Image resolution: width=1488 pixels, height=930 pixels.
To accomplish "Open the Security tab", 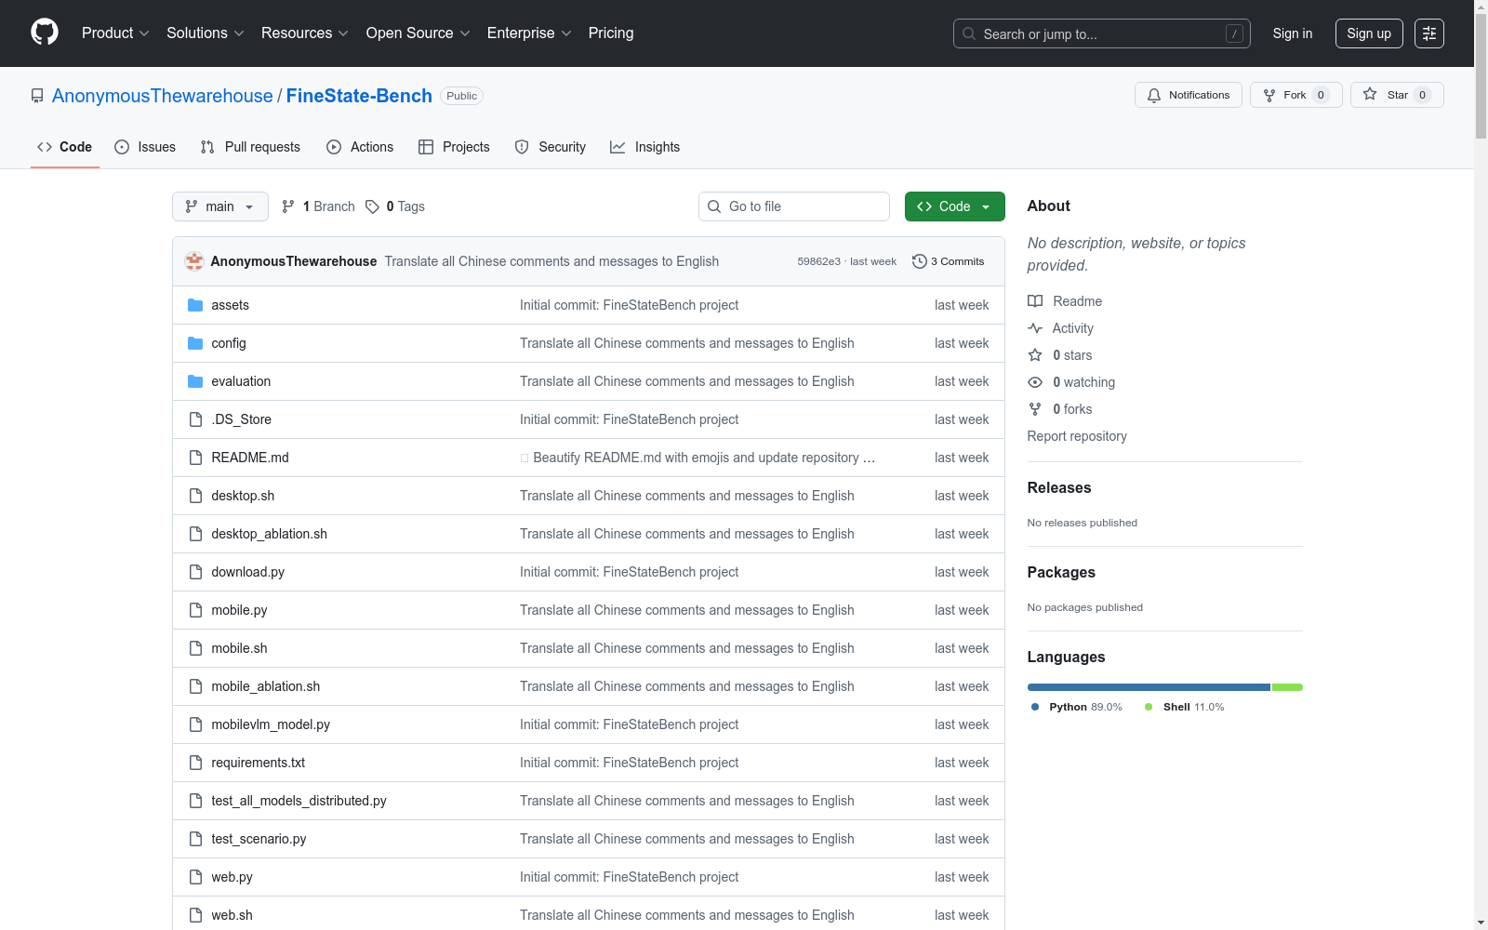I will pyautogui.click(x=551, y=147).
